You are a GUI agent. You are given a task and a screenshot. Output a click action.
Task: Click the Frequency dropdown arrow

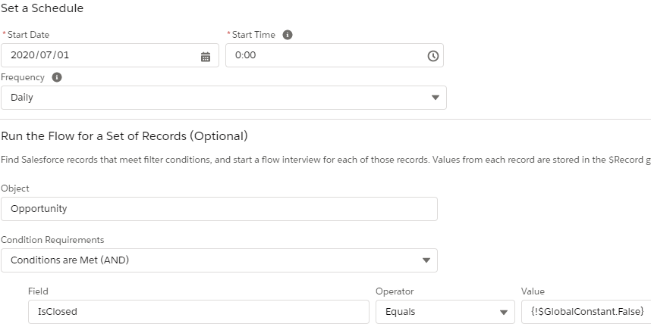point(435,98)
